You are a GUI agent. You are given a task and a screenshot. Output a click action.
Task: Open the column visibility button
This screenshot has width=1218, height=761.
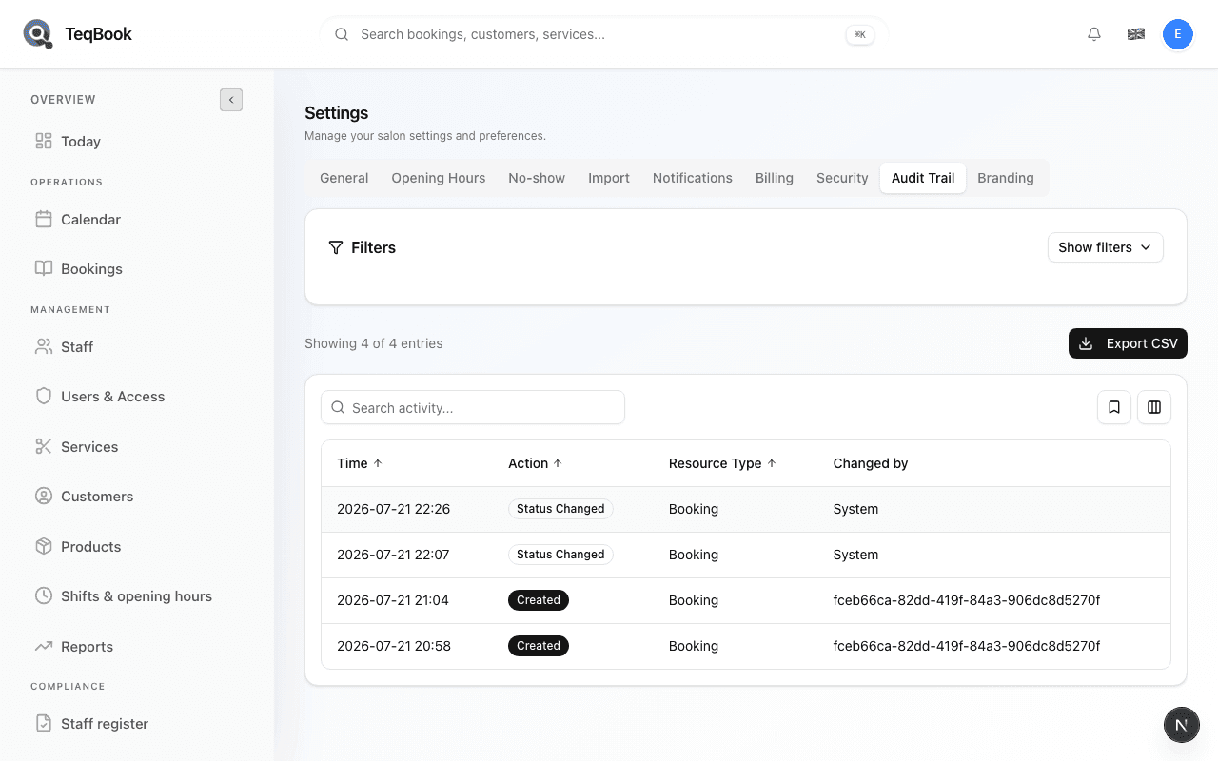(1154, 407)
